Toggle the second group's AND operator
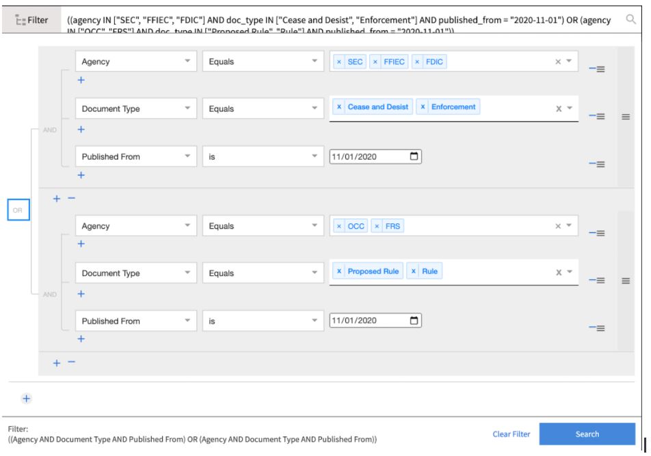 [x=50, y=294]
